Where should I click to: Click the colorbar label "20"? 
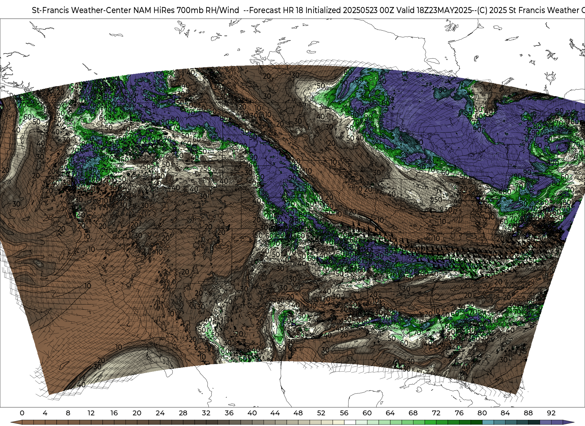(x=137, y=413)
